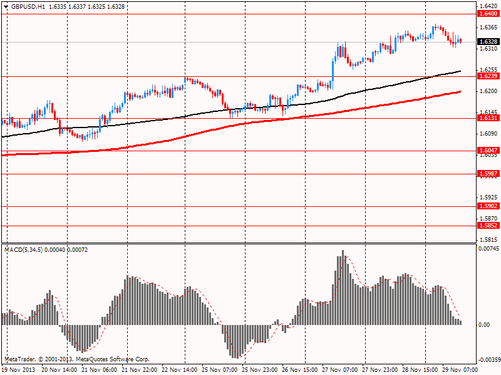This screenshot has width=501, height=375.
Task: Select the 1.5902 red price level label
Action: click(x=488, y=206)
